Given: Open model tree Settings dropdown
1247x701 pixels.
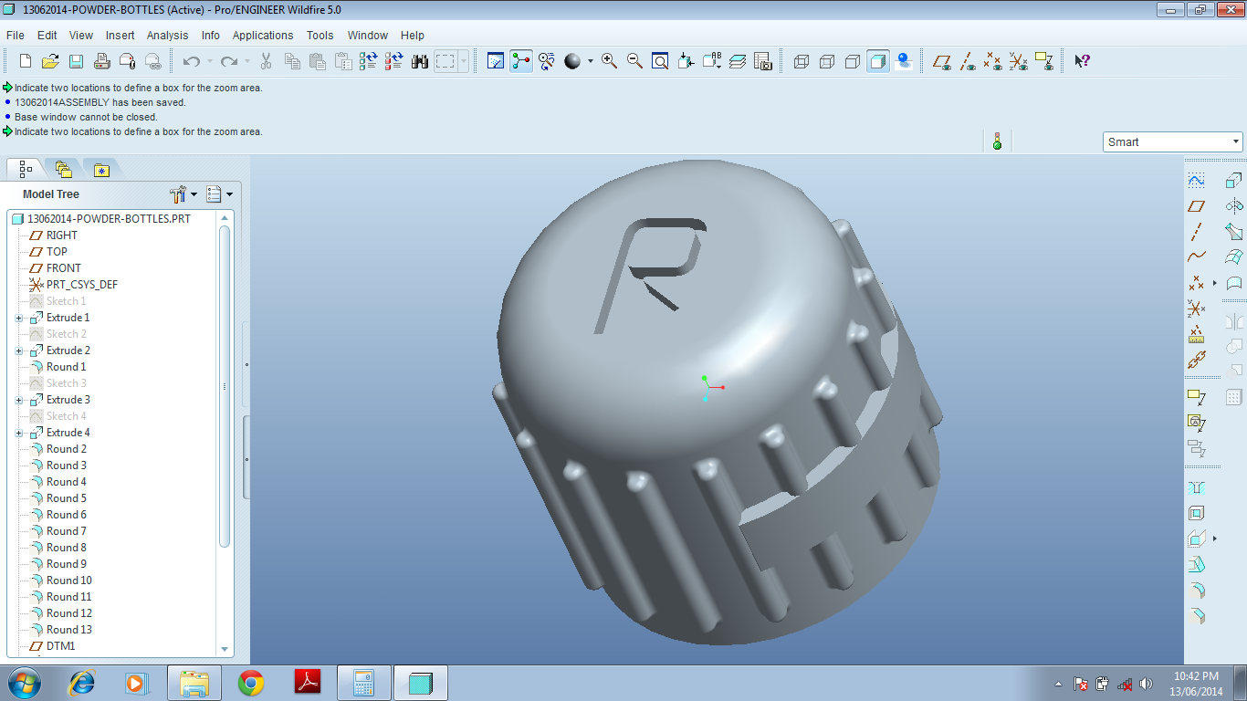Looking at the screenshot, I should [183, 194].
